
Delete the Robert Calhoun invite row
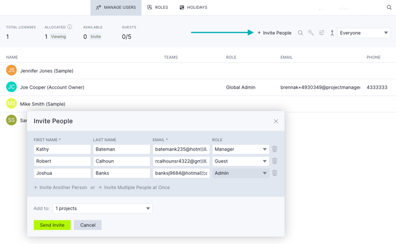tap(274, 161)
